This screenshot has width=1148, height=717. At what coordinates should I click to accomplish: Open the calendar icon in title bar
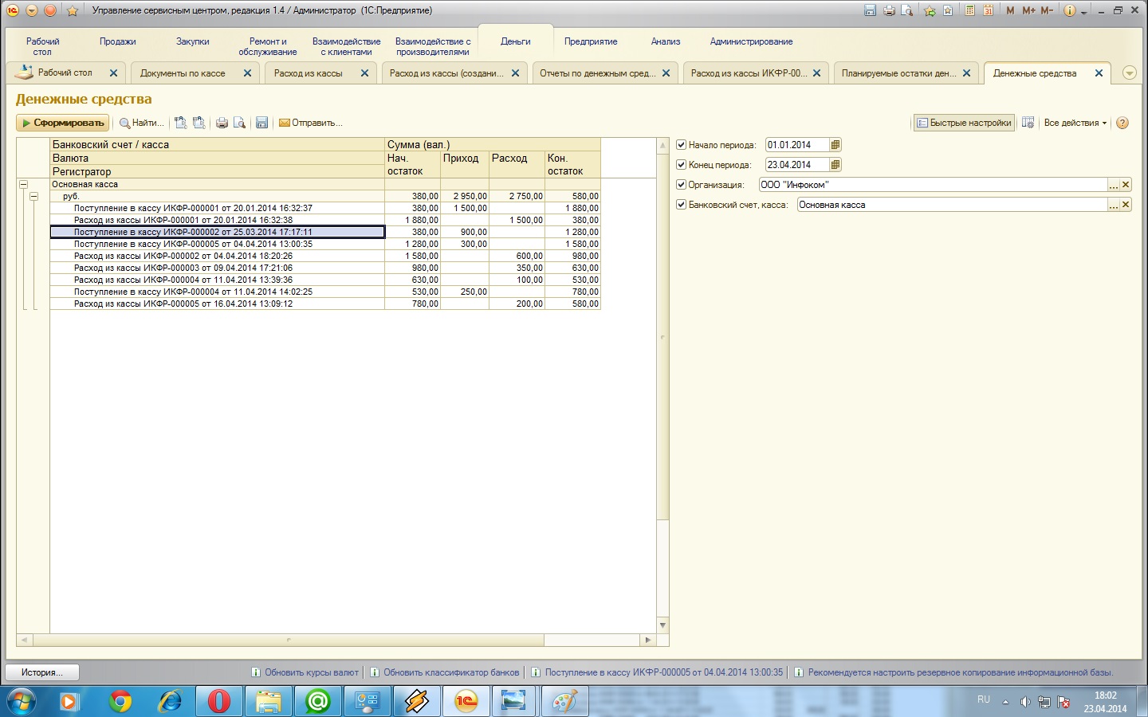click(x=988, y=10)
